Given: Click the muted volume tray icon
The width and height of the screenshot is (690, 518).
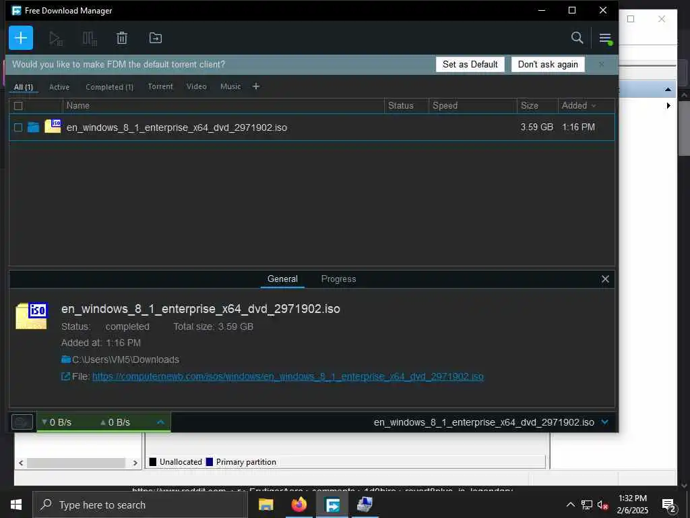Looking at the screenshot, I should (602, 505).
